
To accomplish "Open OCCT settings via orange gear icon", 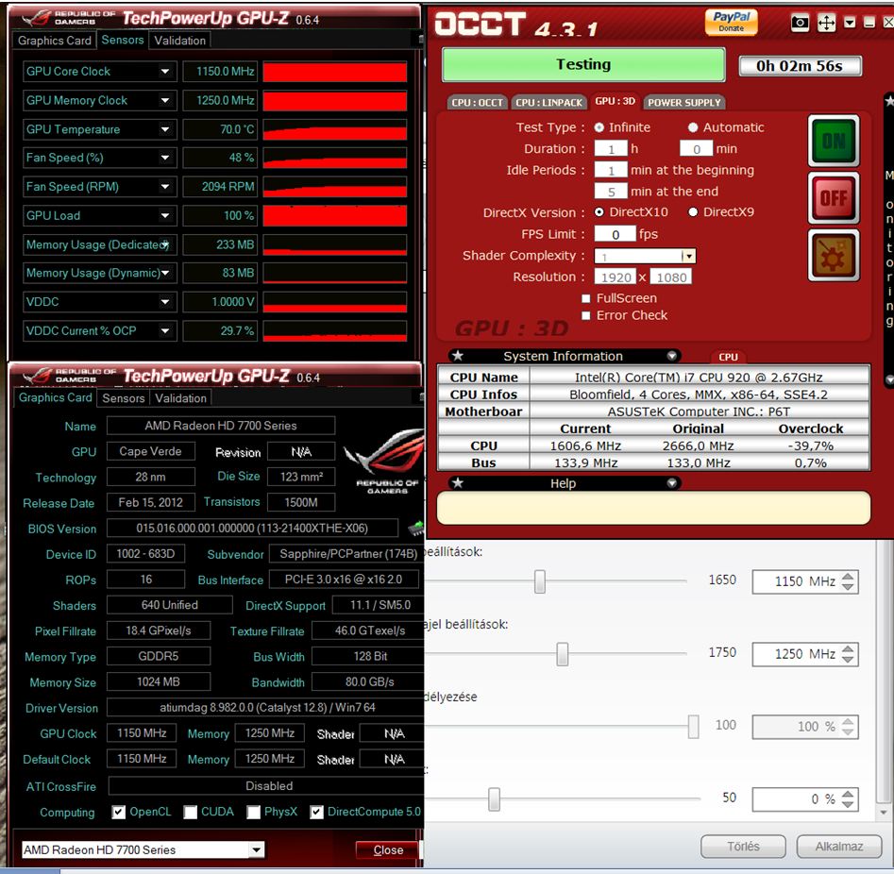I will pyautogui.click(x=834, y=256).
